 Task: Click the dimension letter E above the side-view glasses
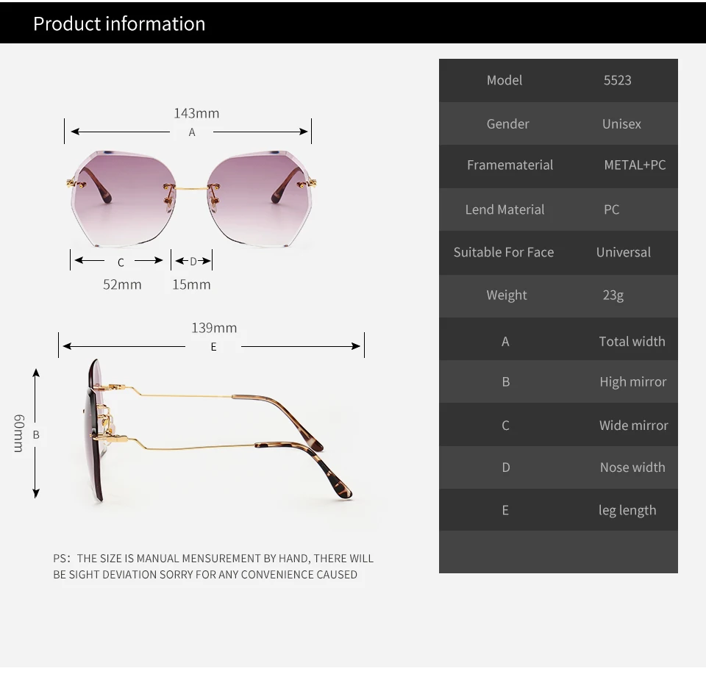213,347
